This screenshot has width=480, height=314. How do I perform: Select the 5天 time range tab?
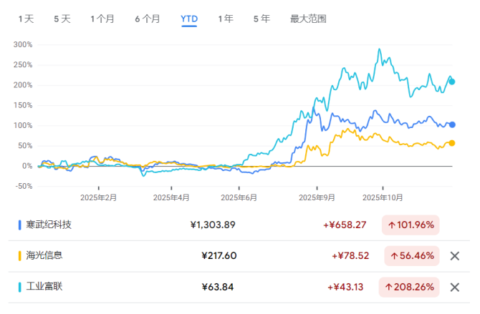(62, 19)
